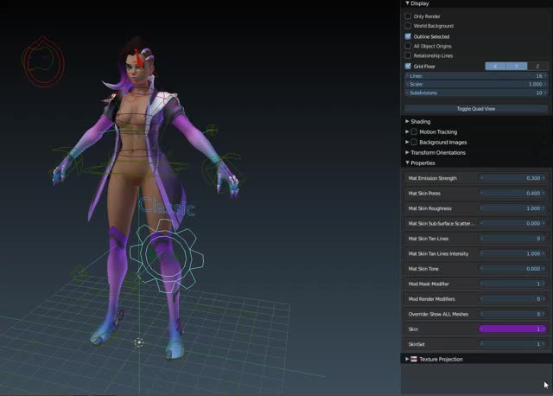Viewport: 553px width, 396px height.
Task: Select the red face control widget
Action: tap(43, 61)
